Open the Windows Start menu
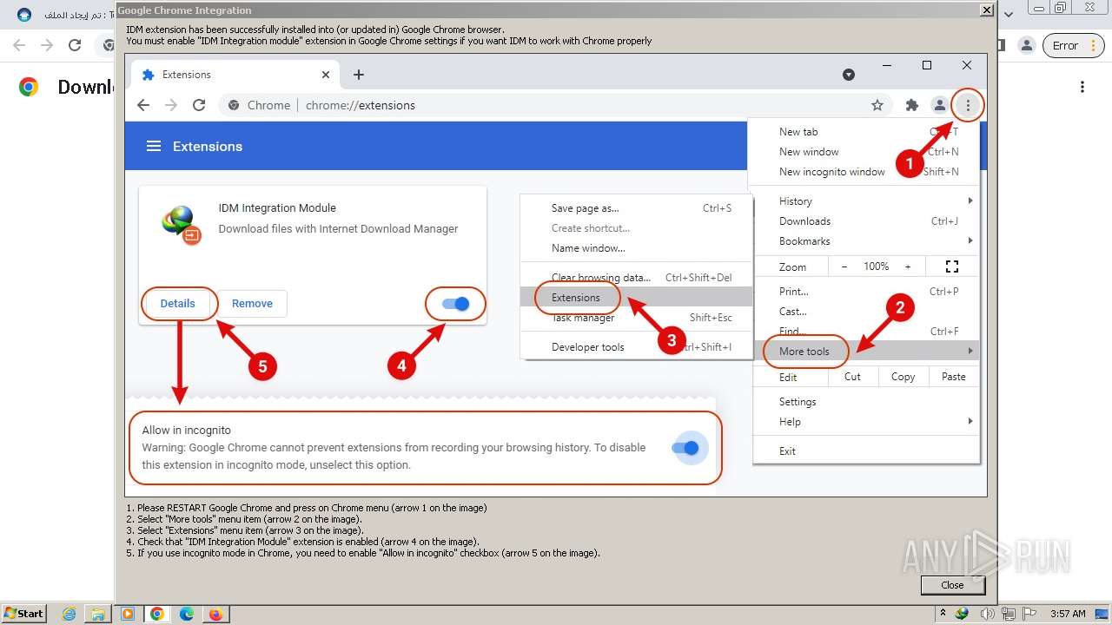 pyautogui.click(x=23, y=613)
